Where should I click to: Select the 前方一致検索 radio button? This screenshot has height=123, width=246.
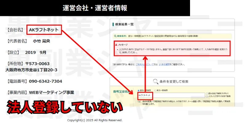[155, 90]
